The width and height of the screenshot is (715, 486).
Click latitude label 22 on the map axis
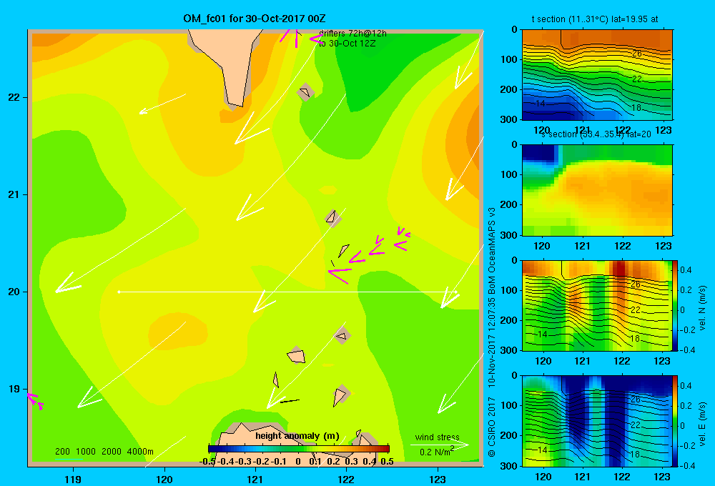click(x=14, y=97)
